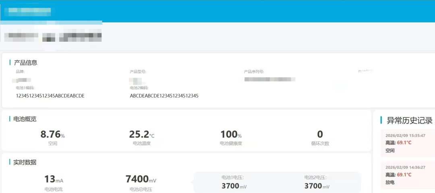This screenshot has width=435, height=193.
Task: Click the 25.2°C temperature value
Action: click(142, 134)
